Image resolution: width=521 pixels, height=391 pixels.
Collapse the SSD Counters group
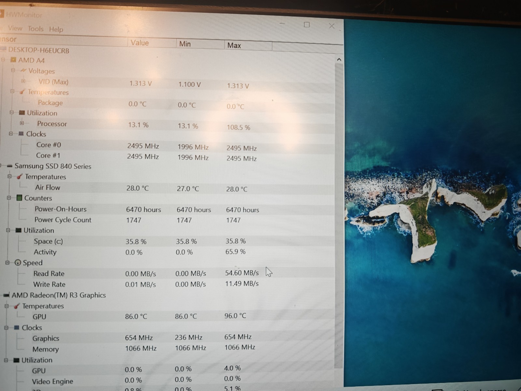tap(9, 198)
